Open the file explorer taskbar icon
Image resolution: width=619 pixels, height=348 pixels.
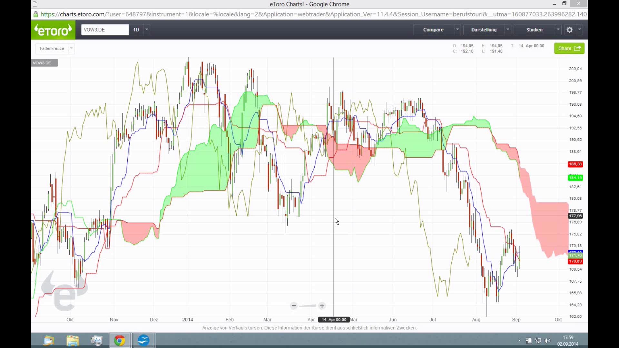pyautogui.click(x=73, y=340)
